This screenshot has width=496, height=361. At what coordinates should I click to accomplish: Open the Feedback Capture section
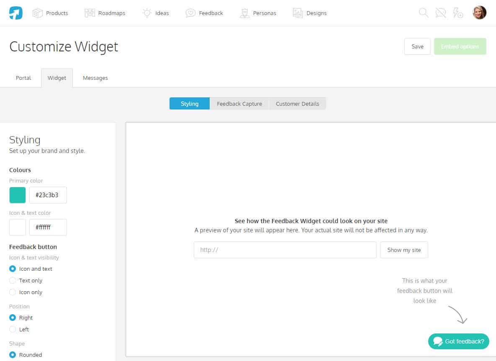point(239,104)
